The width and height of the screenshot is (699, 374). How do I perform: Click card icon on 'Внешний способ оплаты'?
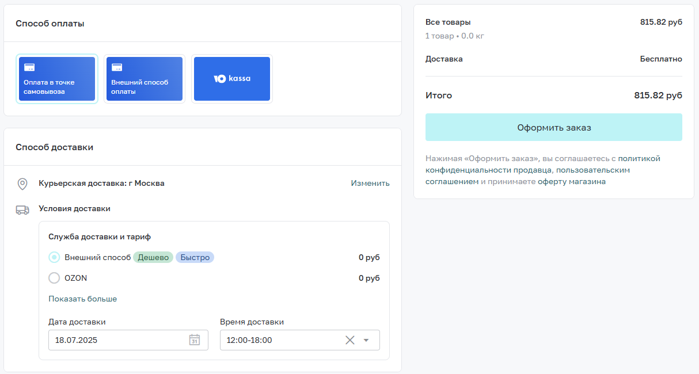pyautogui.click(x=117, y=67)
